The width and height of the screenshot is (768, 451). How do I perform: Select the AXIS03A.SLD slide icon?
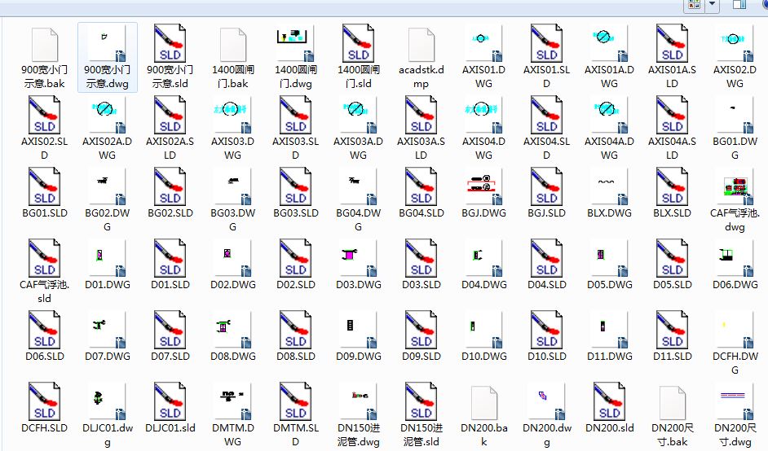[422, 116]
